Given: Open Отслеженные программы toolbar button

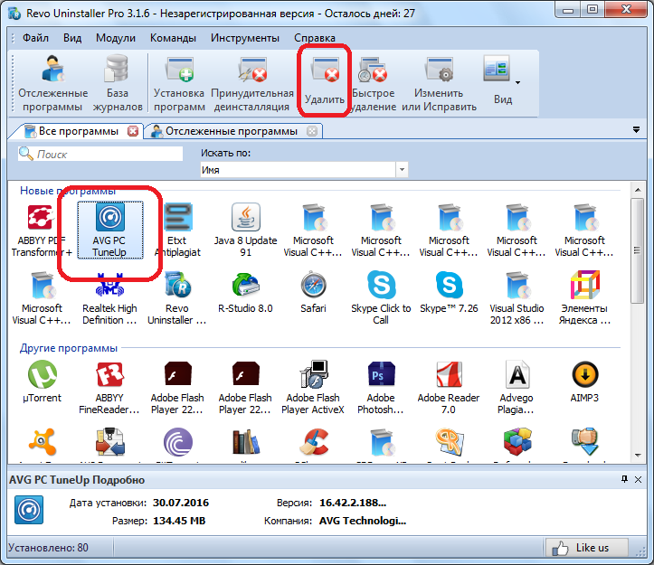Looking at the screenshot, I should point(53,83).
